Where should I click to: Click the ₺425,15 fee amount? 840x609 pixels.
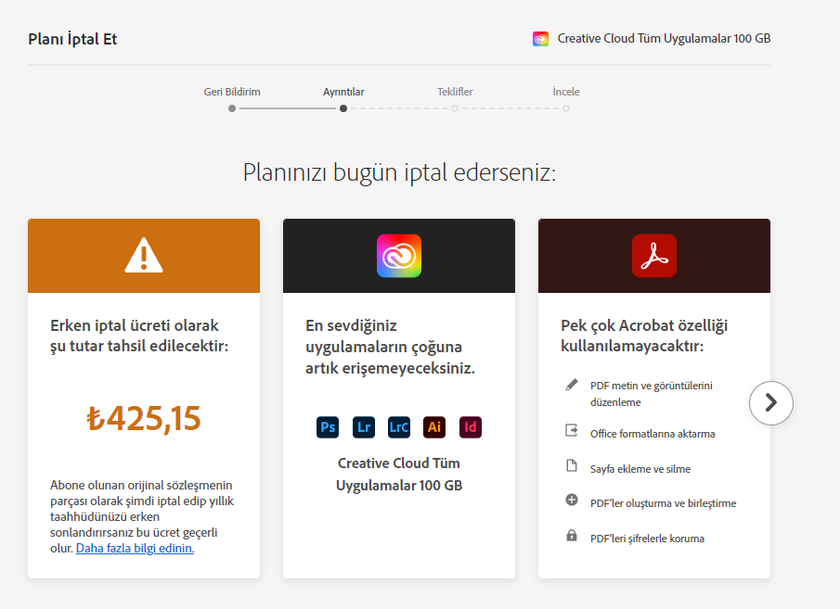point(144,418)
